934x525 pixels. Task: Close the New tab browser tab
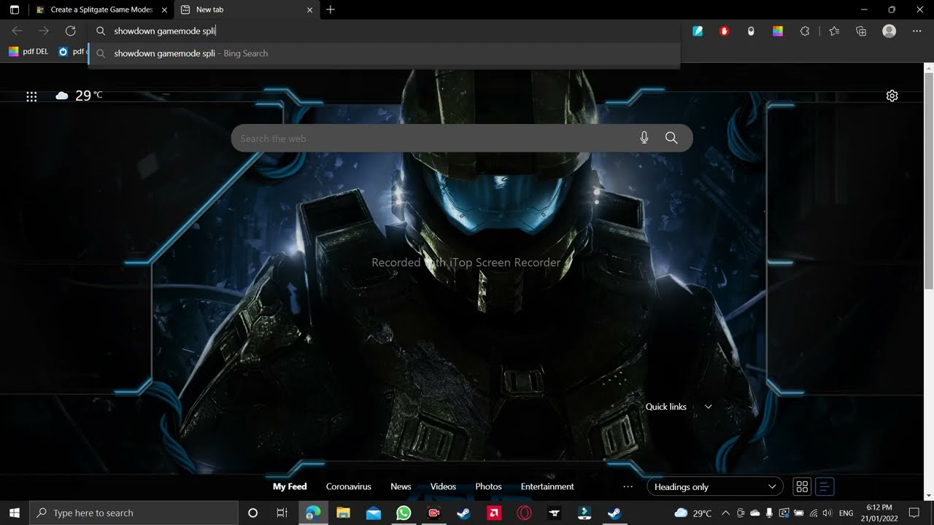click(310, 9)
